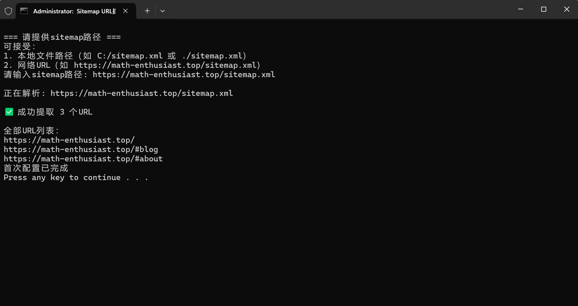Click the green checkmark before 成功提取
This screenshot has height=306, width=578.
click(9, 112)
